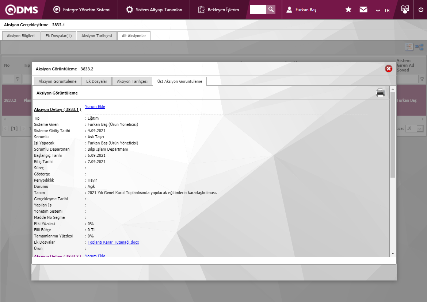This screenshot has width=427, height=302.
Task: Click the help book icon
Action: (x=405, y=9)
